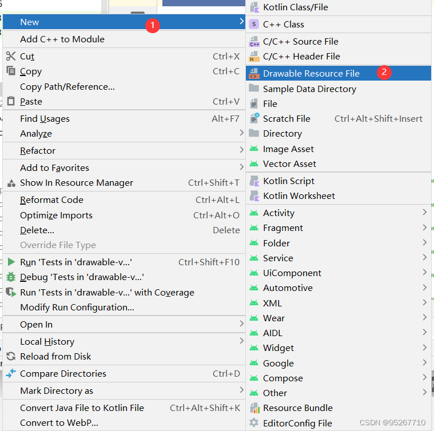
Task: Click the Kotlin Script file icon
Action: coord(254,181)
